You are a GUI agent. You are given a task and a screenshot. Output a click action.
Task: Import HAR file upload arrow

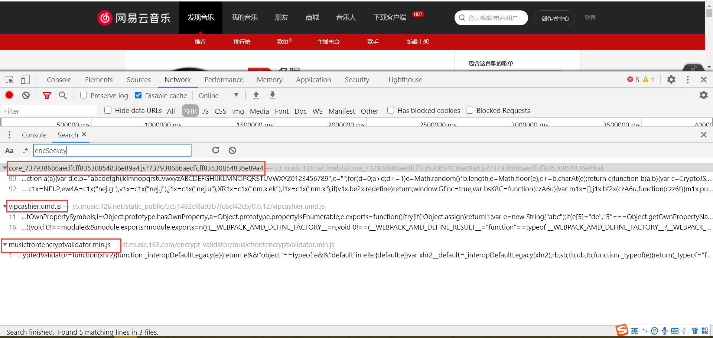point(256,95)
